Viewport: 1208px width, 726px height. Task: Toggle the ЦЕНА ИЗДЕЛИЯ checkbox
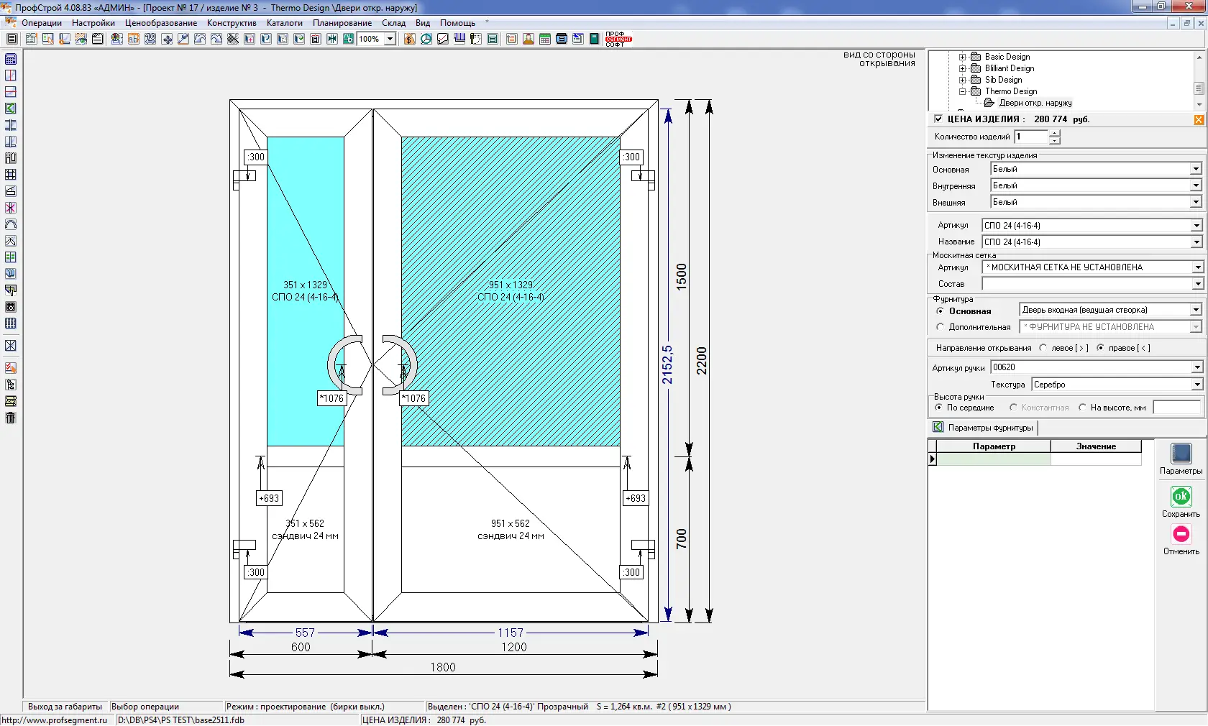938,119
